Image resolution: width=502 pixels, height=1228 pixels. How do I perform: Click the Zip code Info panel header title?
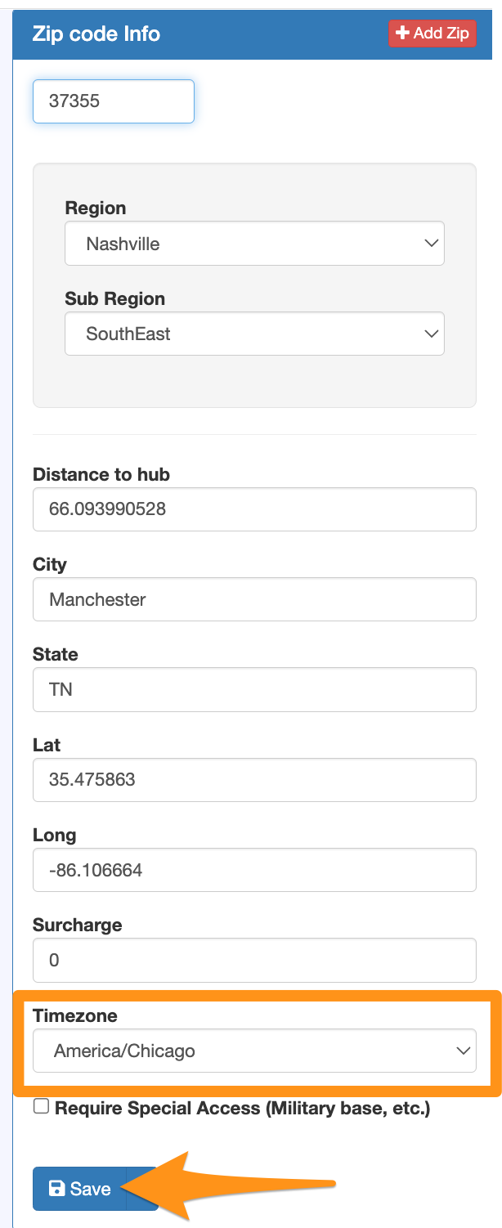coord(96,34)
